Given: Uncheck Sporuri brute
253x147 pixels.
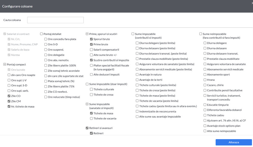Looking at the screenshot, I should (x=92, y=39).
